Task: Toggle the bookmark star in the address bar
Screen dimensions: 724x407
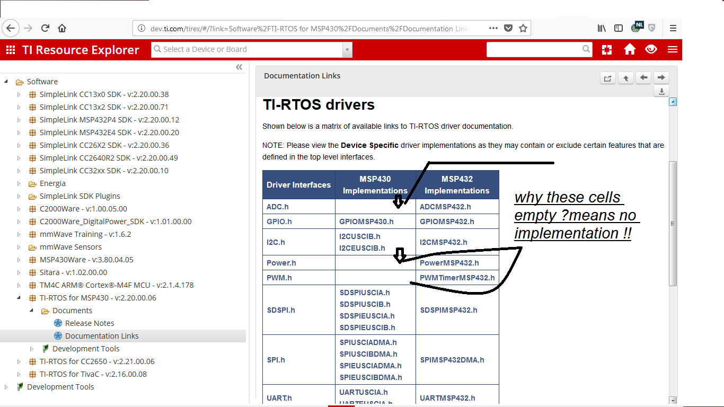Action: 523,28
